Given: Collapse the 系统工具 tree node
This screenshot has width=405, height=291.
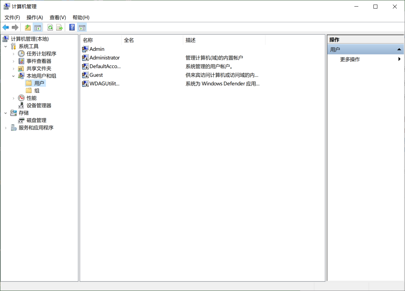Looking at the screenshot, I should 6,46.
